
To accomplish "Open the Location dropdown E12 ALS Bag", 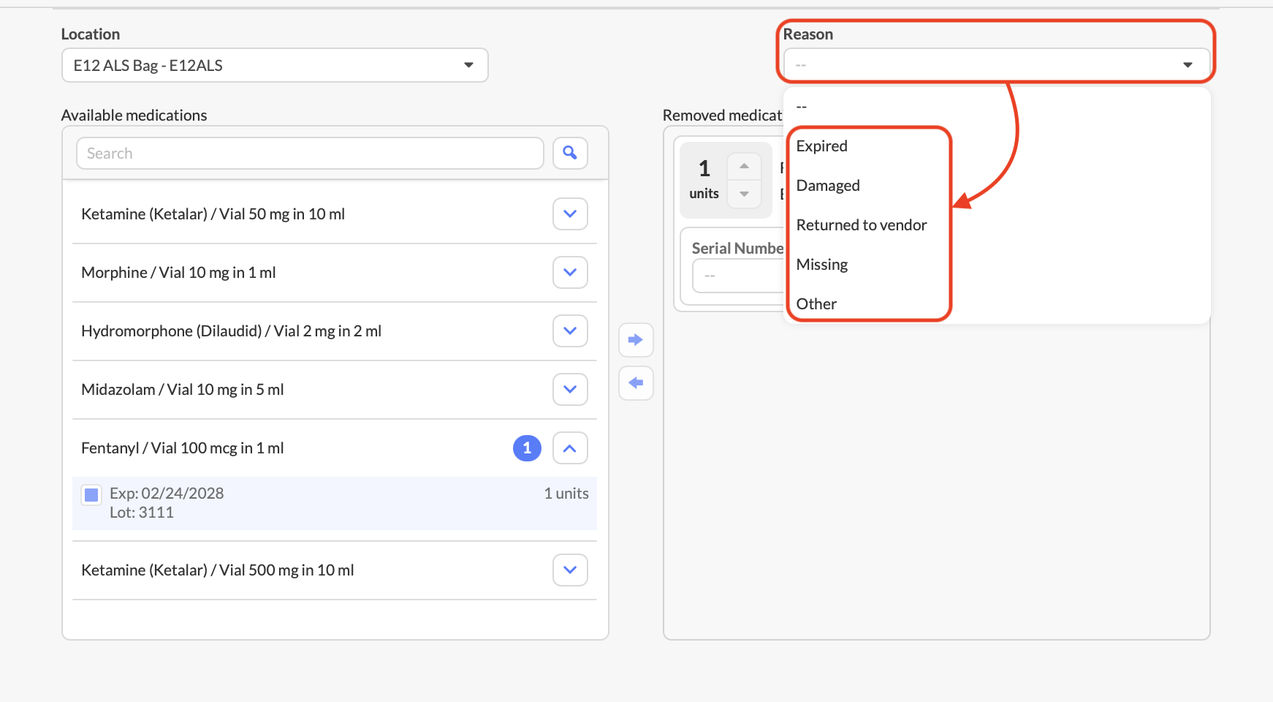I will pos(275,66).
